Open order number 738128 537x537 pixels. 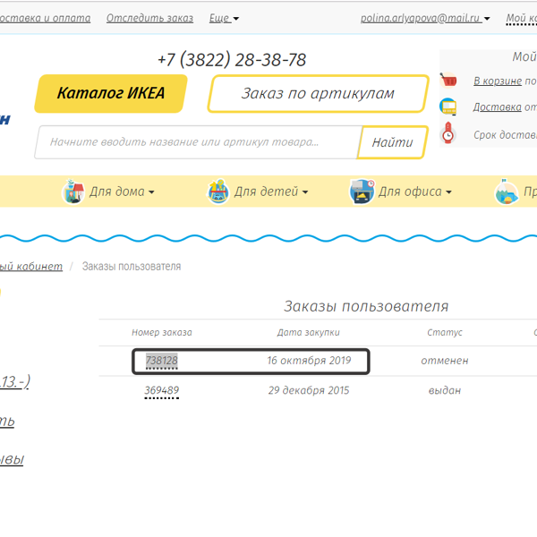click(x=162, y=361)
